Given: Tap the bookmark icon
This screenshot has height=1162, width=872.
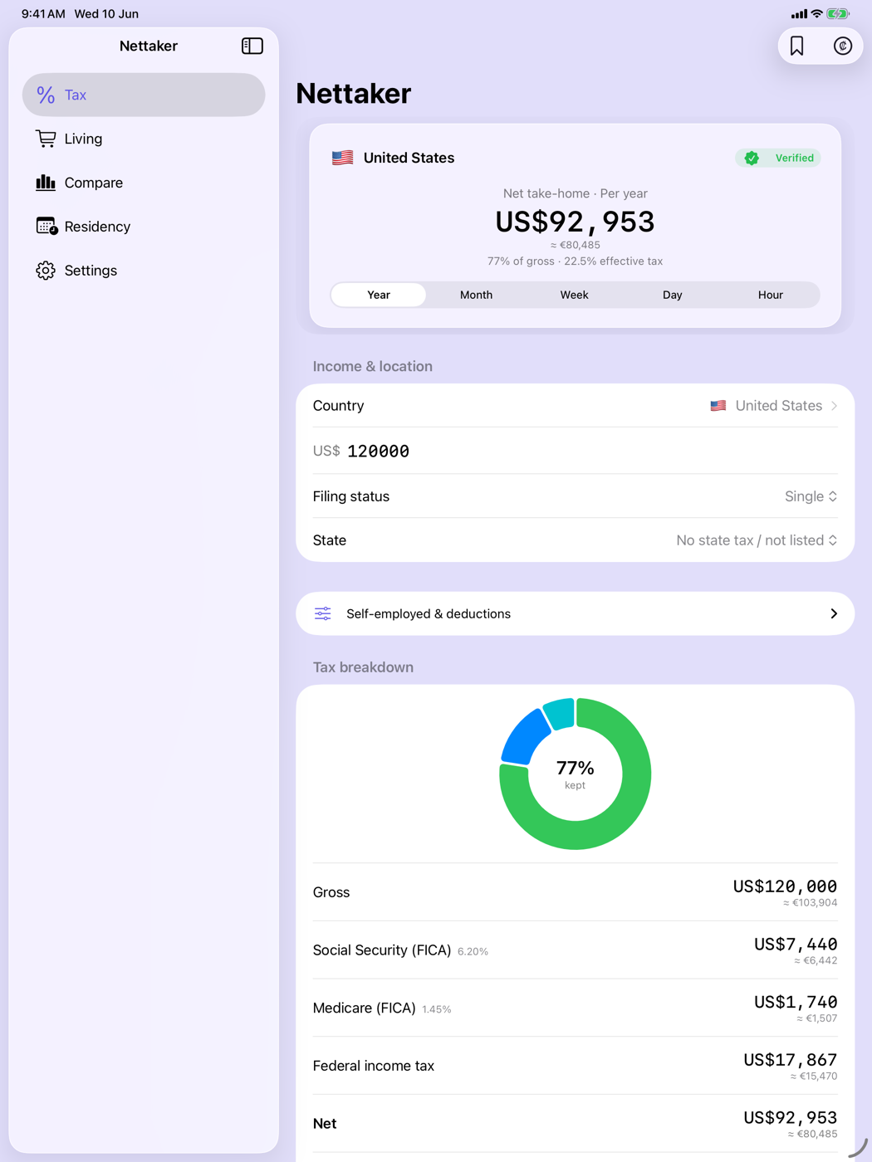Looking at the screenshot, I should [x=797, y=46].
